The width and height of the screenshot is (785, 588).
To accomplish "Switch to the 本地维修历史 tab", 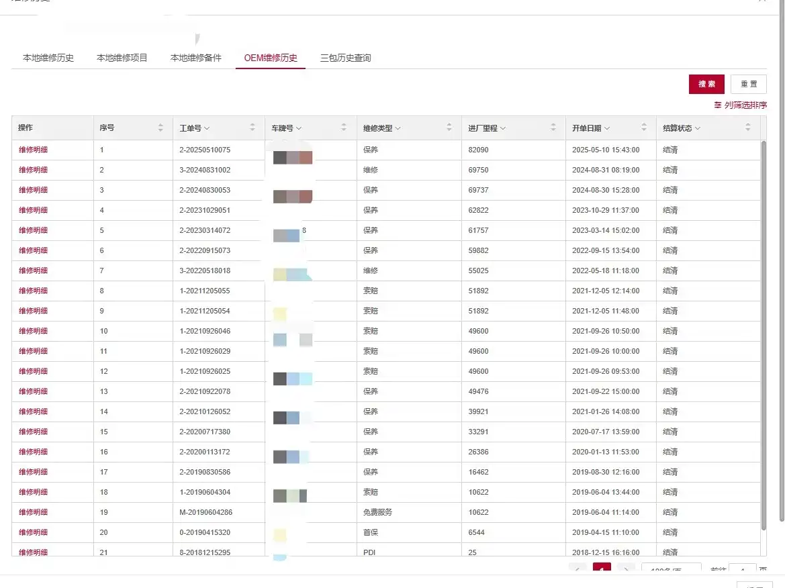I will click(x=48, y=58).
